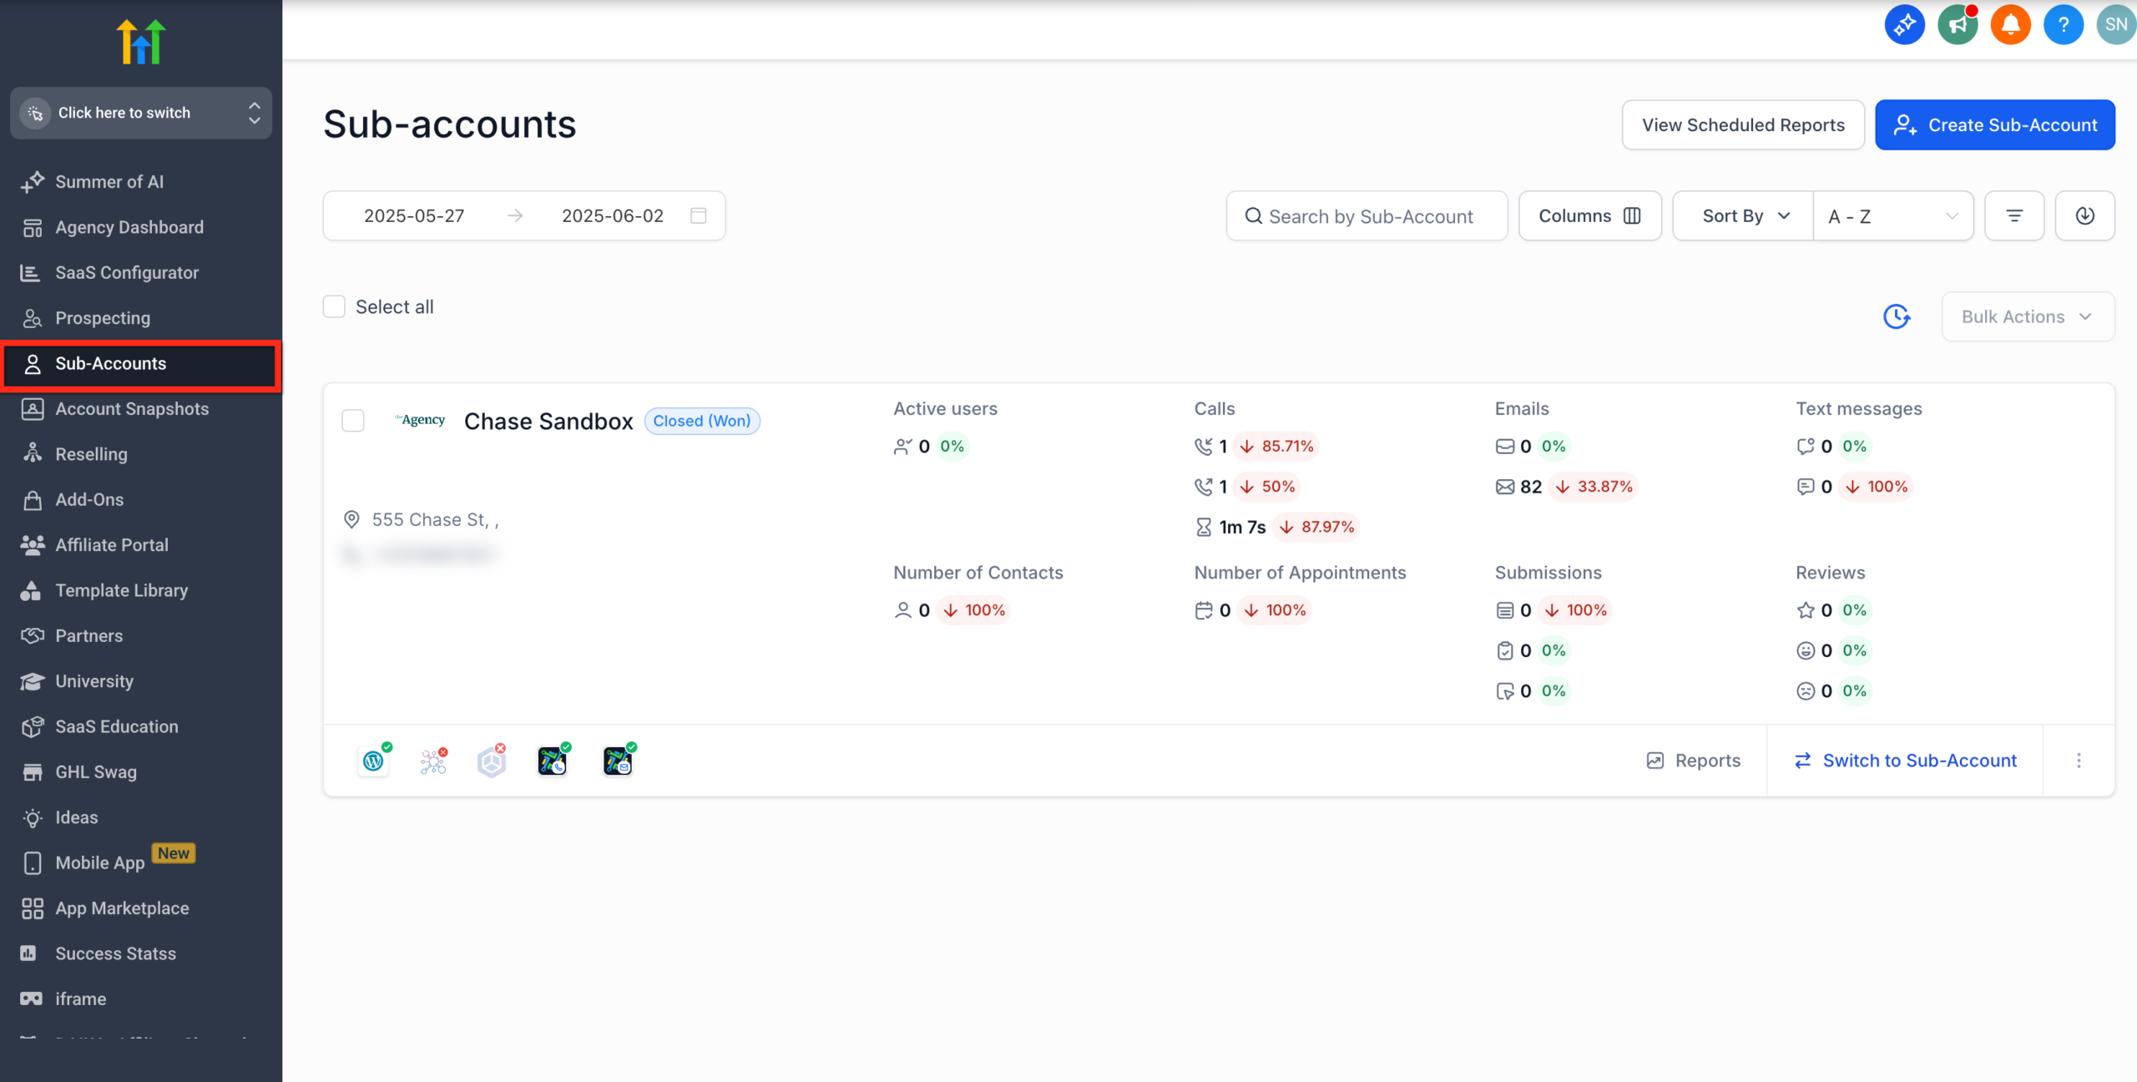This screenshot has height=1082, width=2137.
Task: Click the Search by Sub-Account field
Action: [1367, 215]
